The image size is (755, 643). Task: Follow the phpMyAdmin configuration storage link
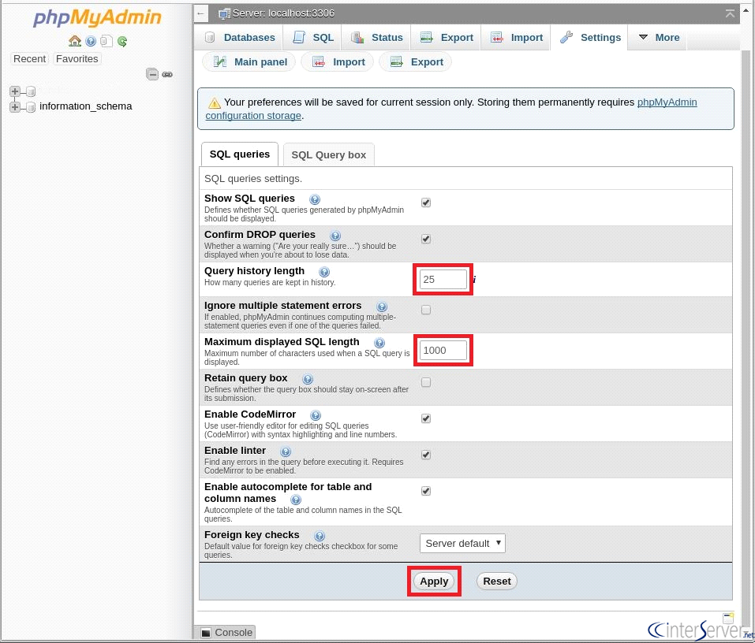click(x=451, y=109)
